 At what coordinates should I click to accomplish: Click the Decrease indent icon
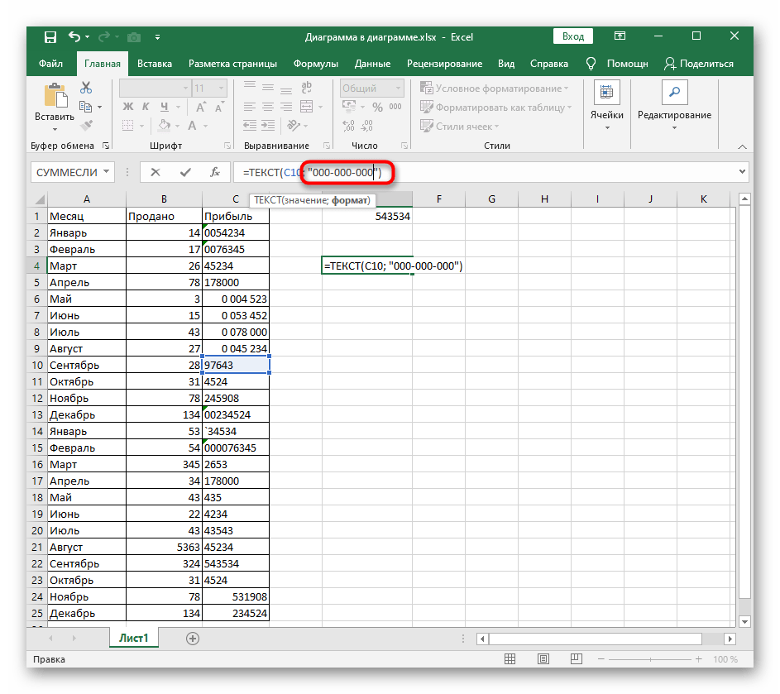[x=250, y=126]
